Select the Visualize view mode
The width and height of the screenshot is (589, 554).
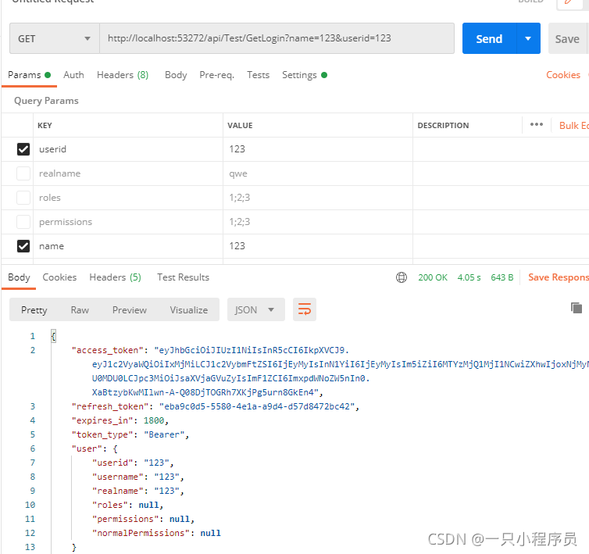[188, 310]
